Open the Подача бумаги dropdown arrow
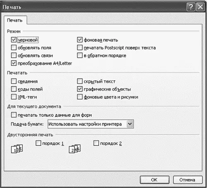 coord(130,124)
